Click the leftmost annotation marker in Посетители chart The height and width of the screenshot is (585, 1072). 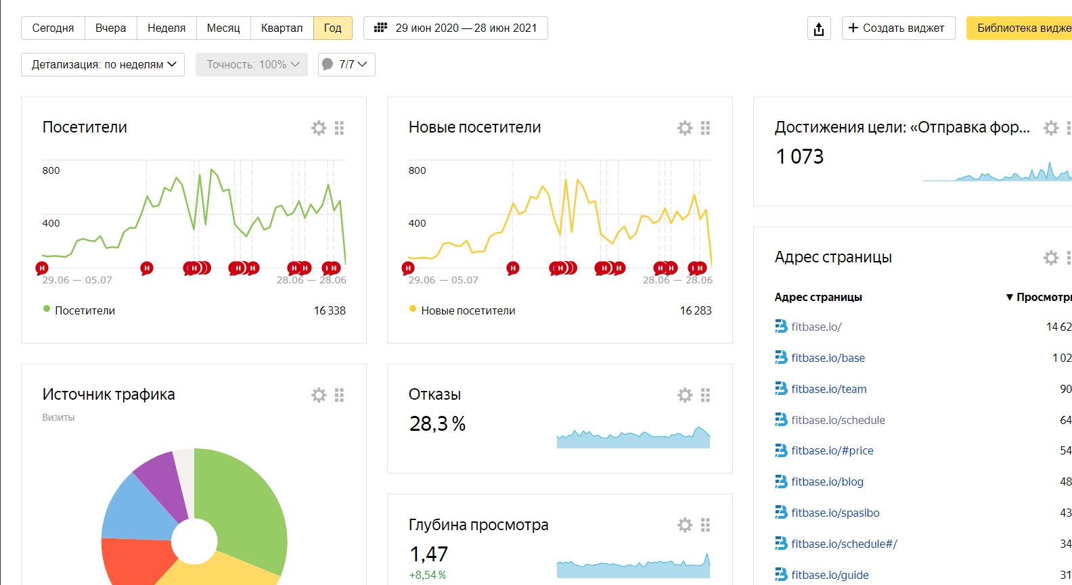coord(42,268)
